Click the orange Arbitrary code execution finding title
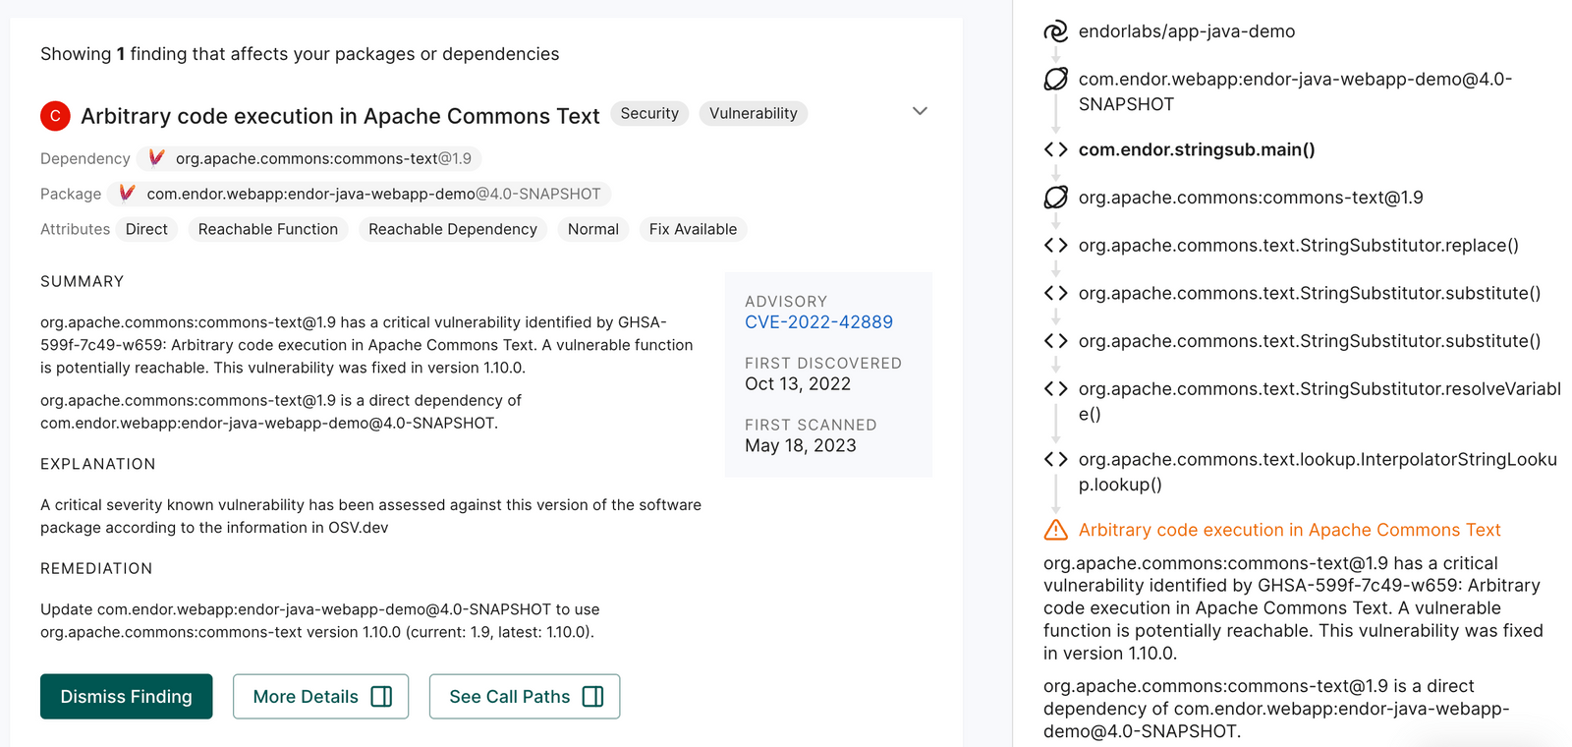Viewport: 1572px width, 747px height. tap(1289, 530)
